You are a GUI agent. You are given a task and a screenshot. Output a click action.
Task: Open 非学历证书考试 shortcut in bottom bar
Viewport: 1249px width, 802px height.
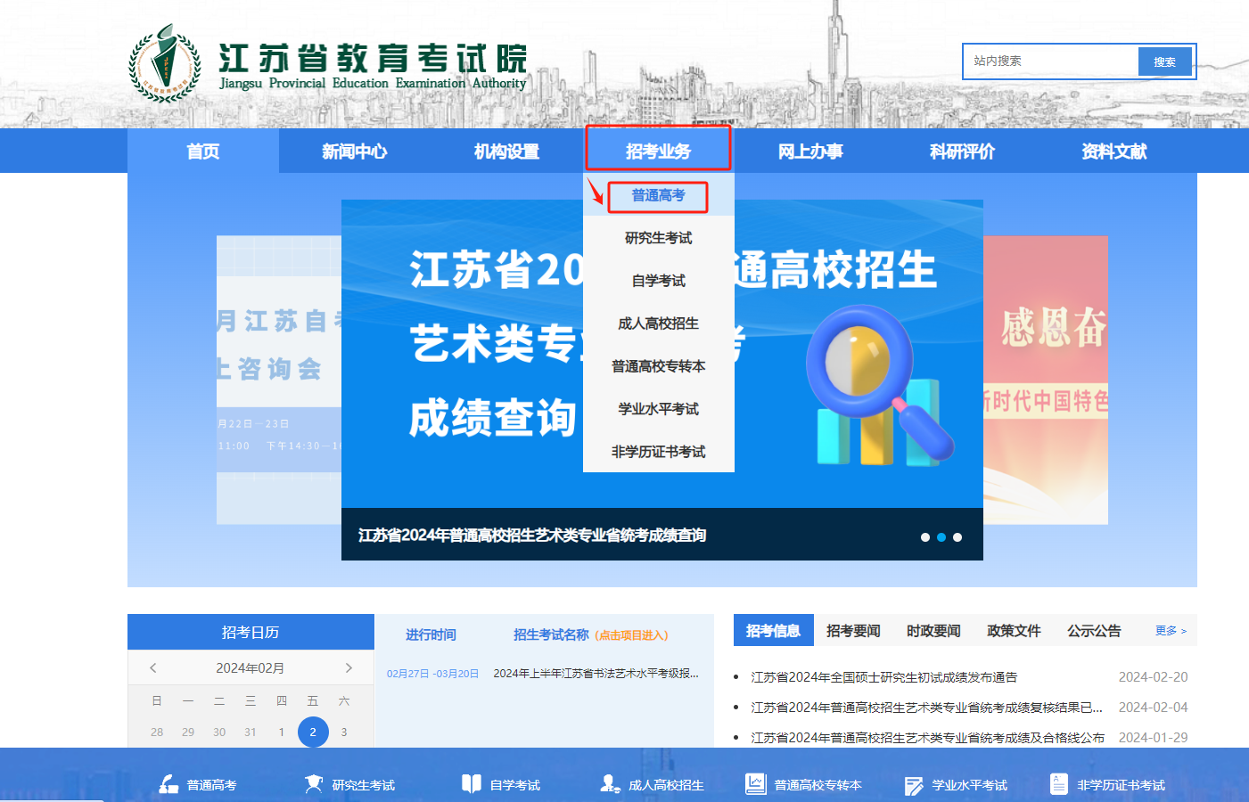point(1107,784)
